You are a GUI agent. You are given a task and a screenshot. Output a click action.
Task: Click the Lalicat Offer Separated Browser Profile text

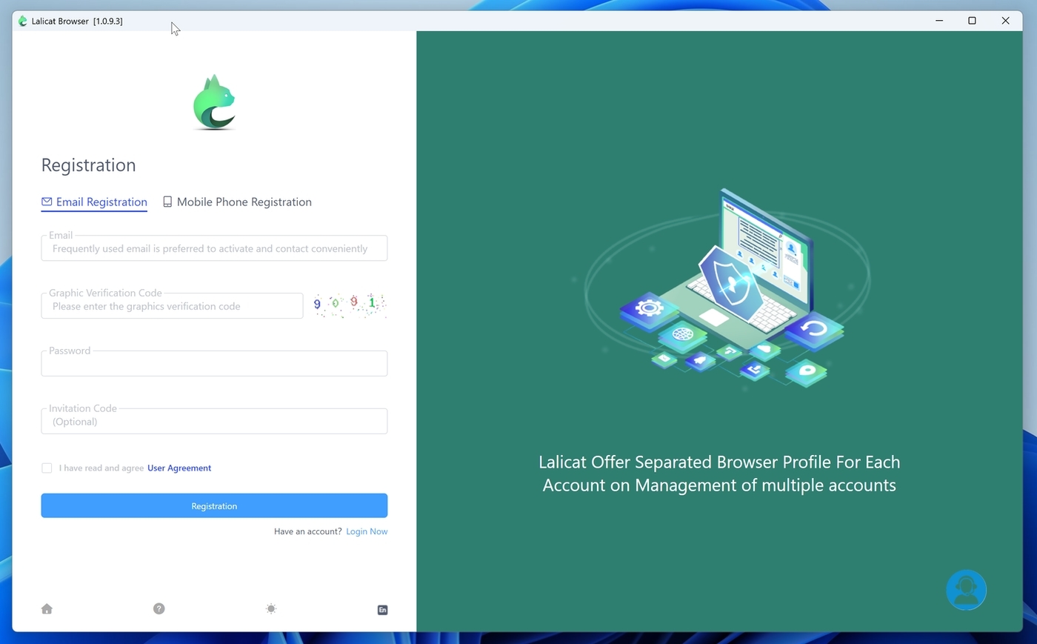coord(719,474)
